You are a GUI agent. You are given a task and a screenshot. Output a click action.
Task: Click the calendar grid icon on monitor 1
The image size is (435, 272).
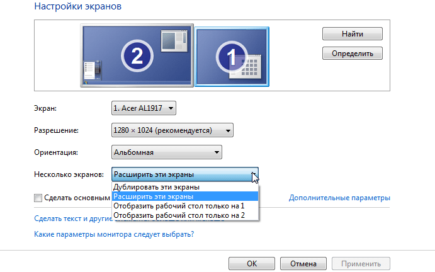[252, 64]
